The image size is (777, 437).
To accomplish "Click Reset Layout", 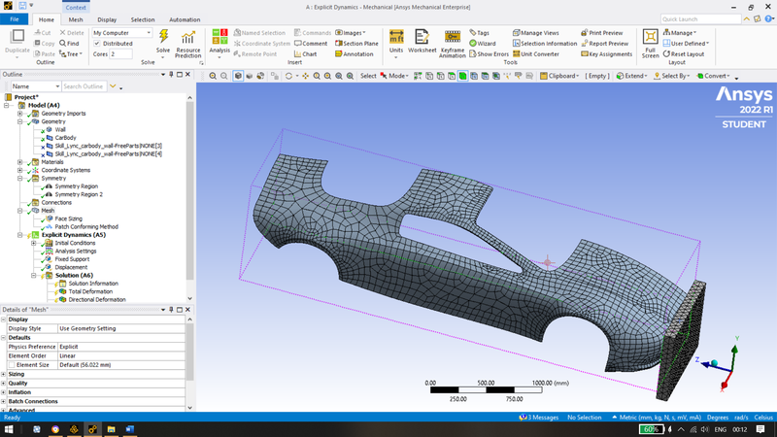I will pos(684,54).
